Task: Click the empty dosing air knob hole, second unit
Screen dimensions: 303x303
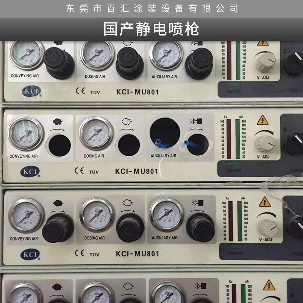Action: (129, 145)
